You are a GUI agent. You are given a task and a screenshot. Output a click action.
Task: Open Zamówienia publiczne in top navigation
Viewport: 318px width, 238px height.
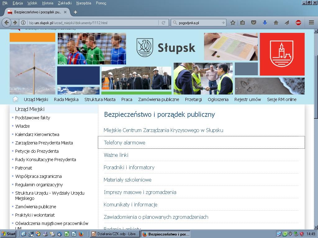click(x=159, y=99)
